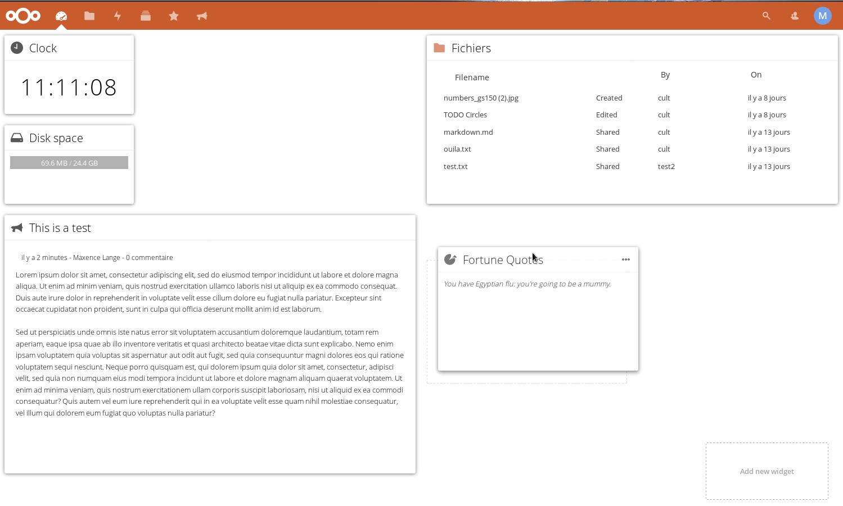Open the markdown.md file entry
This screenshot has width=843, height=506.
click(x=468, y=132)
